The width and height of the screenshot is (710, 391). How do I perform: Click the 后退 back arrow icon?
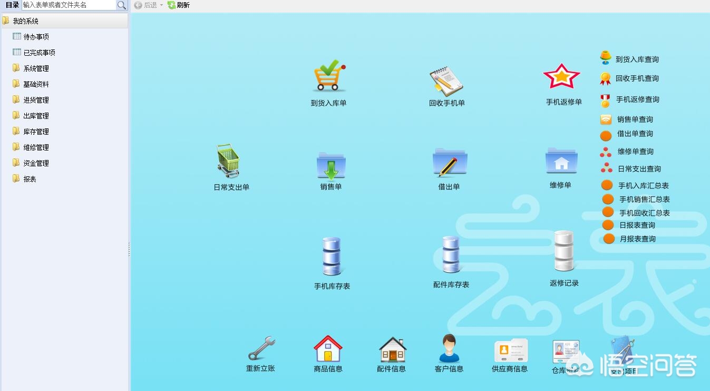point(138,5)
